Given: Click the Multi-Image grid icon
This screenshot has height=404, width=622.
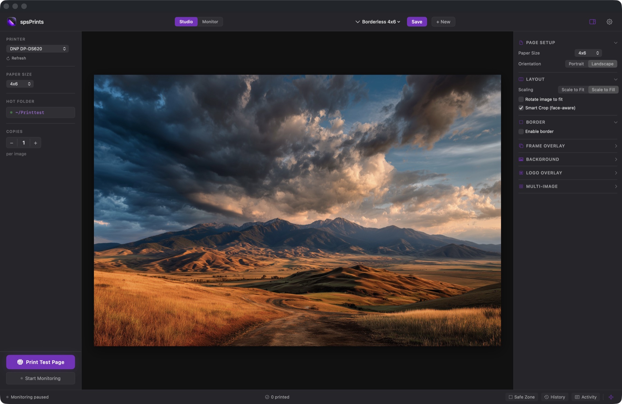Looking at the screenshot, I should (x=521, y=186).
